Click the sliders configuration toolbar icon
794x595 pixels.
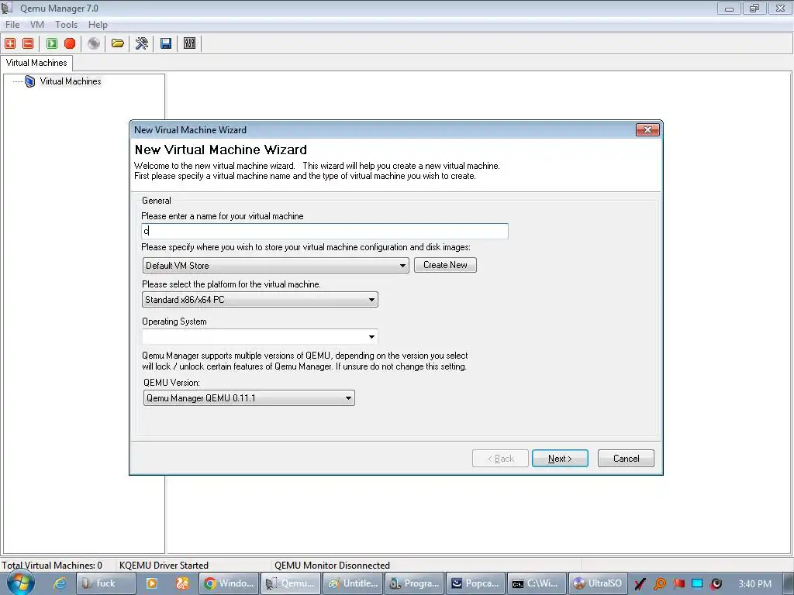(189, 43)
